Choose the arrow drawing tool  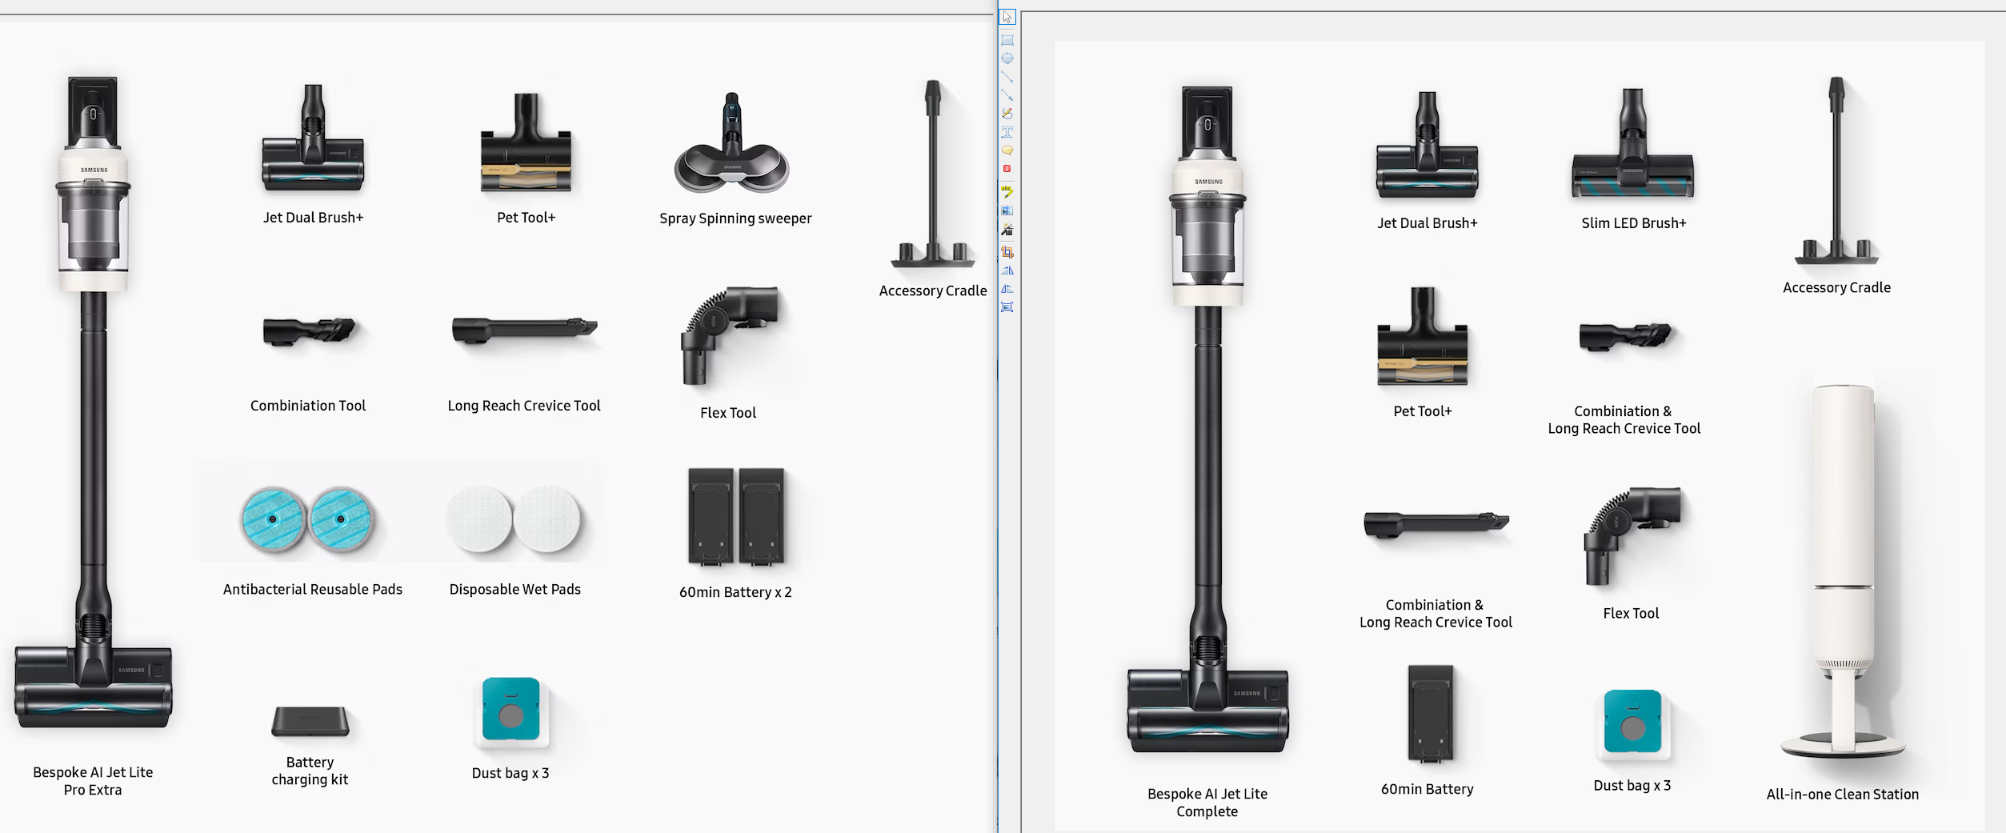[1007, 95]
